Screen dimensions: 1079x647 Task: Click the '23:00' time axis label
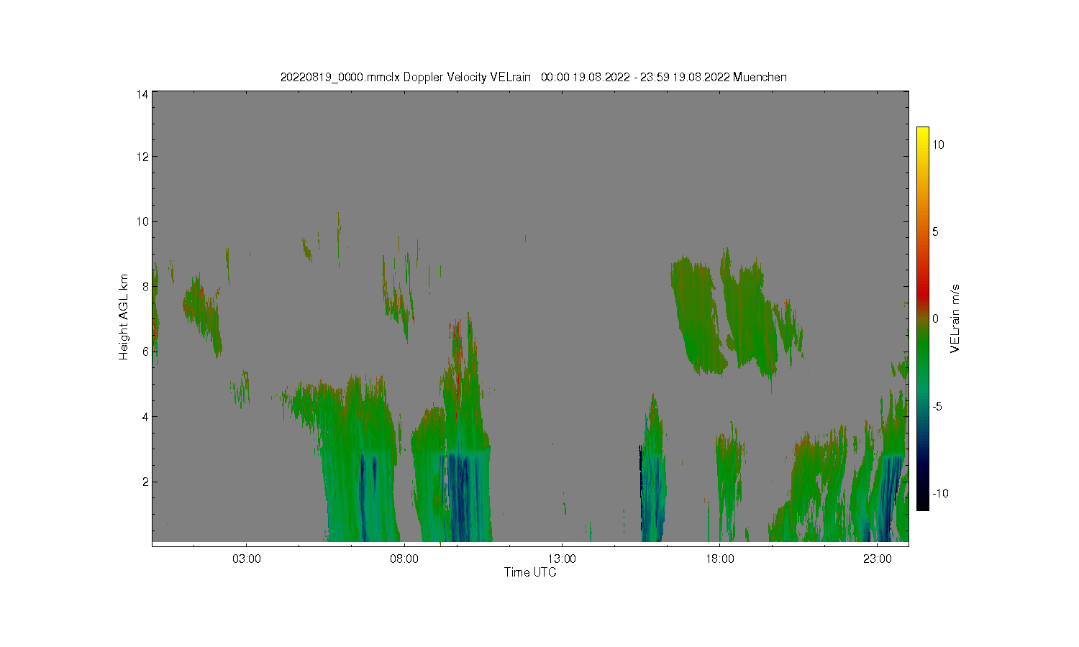(878, 559)
